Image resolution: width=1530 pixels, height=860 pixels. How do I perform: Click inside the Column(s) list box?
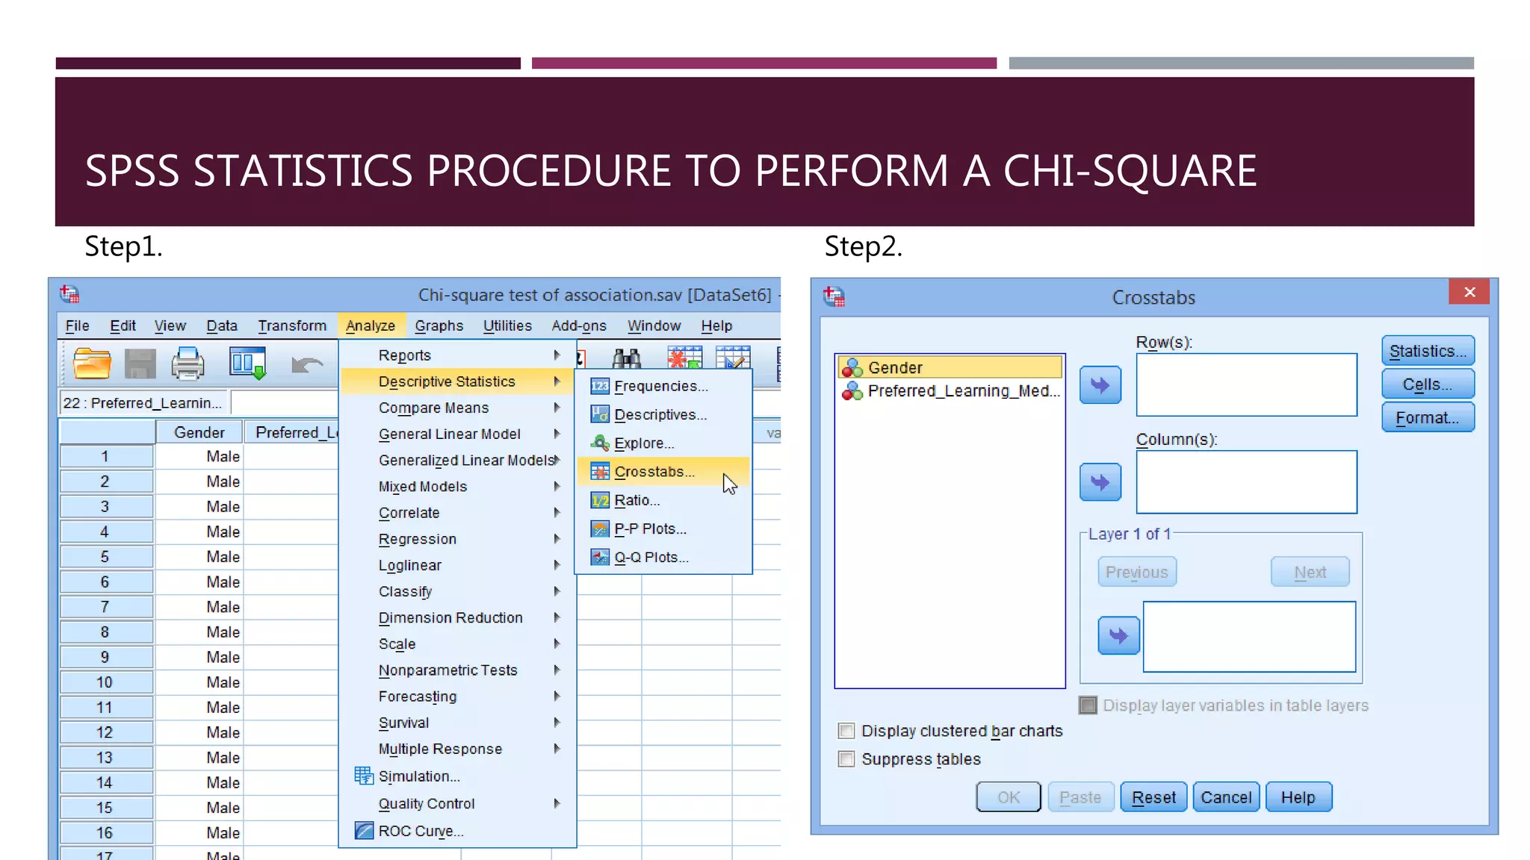(x=1246, y=482)
